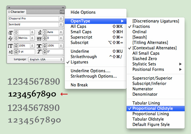This screenshot has height=134, width=191.
Task: Click the baseline shift field showing 0 pt
Action: (26, 52)
